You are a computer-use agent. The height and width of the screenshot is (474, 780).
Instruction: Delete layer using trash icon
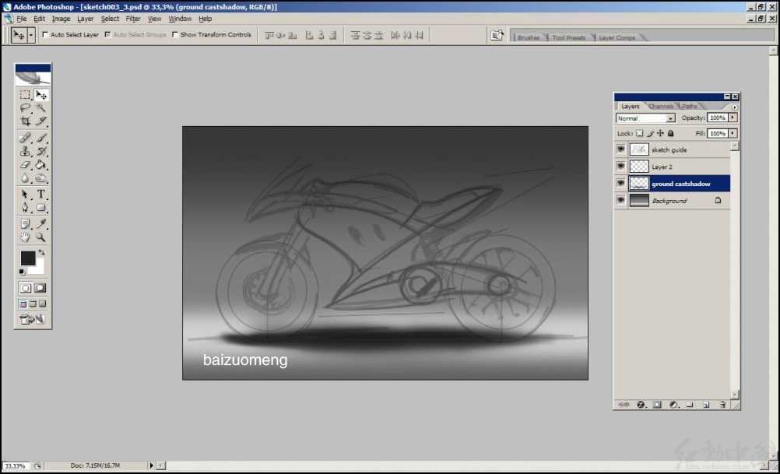tap(722, 405)
